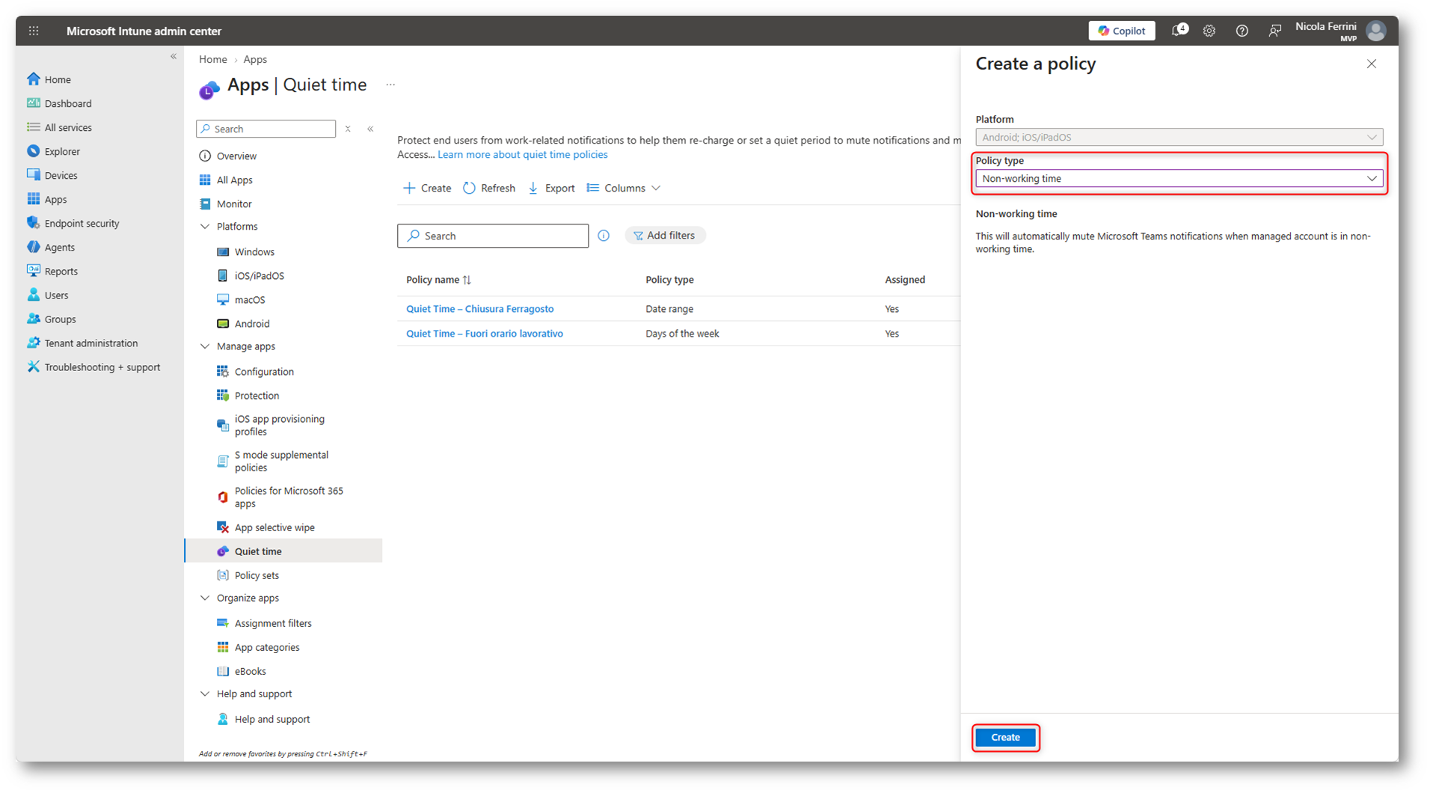
Task: Open the feedback icon
Action: [1274, 31]
